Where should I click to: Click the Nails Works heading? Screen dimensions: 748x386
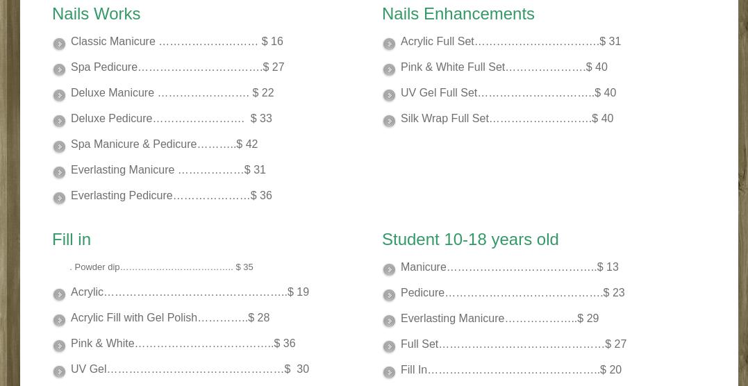pos(96,14)
